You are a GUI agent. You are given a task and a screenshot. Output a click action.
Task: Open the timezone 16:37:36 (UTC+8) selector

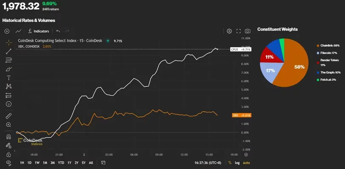(208, 163)
